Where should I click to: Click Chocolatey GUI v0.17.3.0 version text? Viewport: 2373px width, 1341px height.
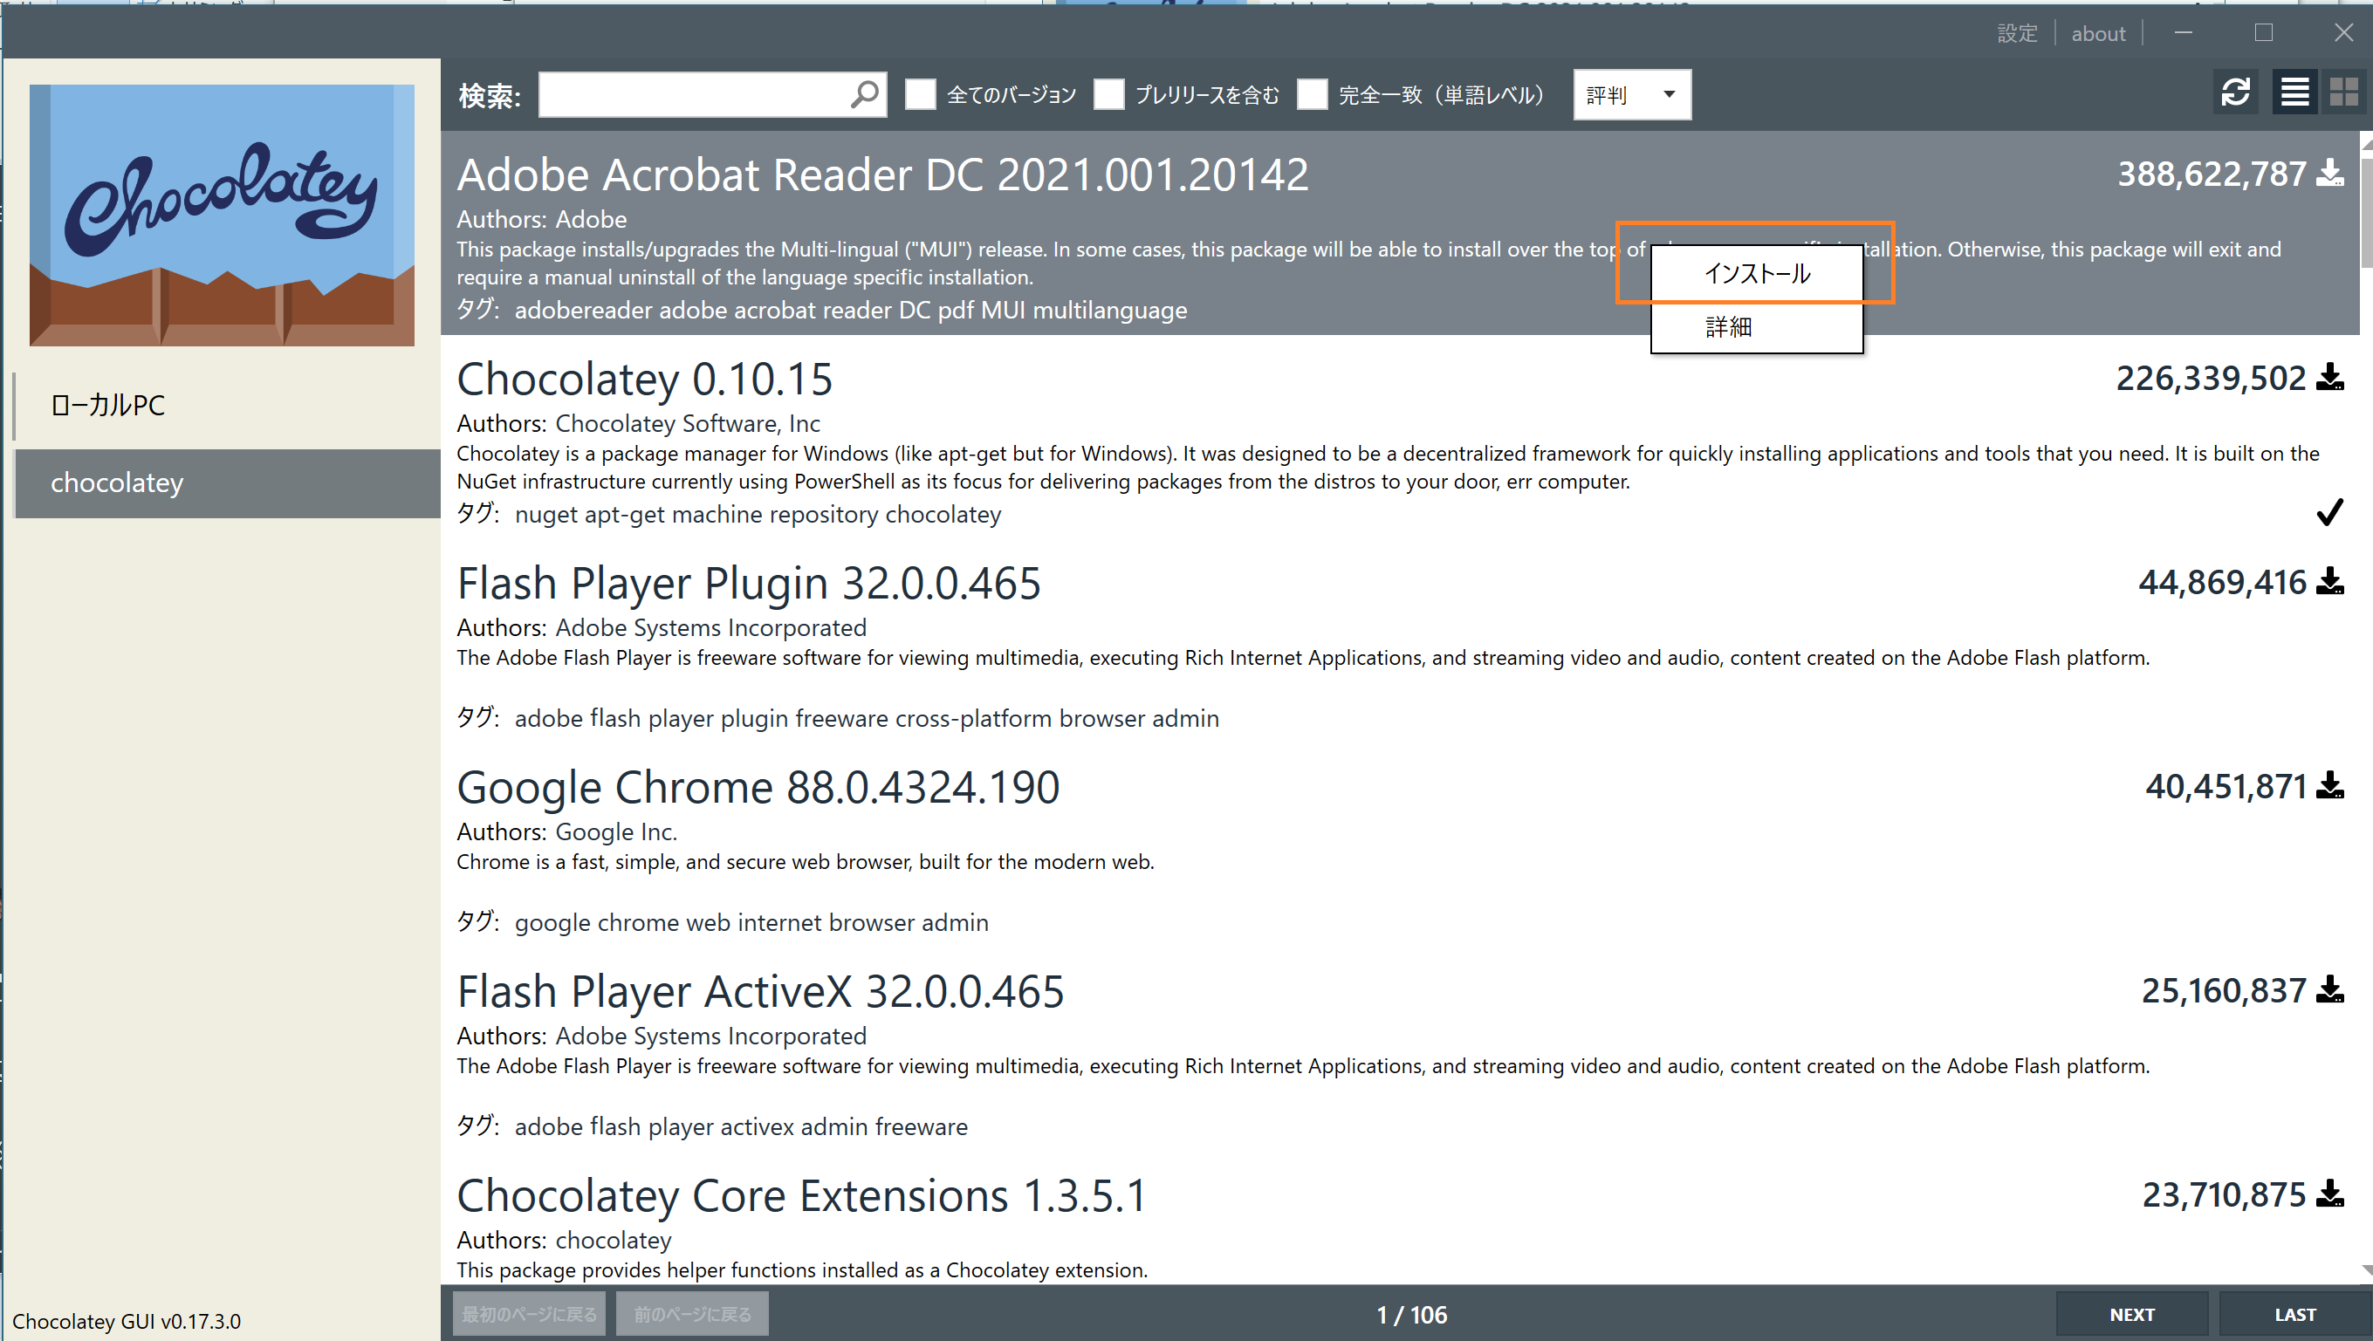pyautogui.click(x=127, y=1322)
